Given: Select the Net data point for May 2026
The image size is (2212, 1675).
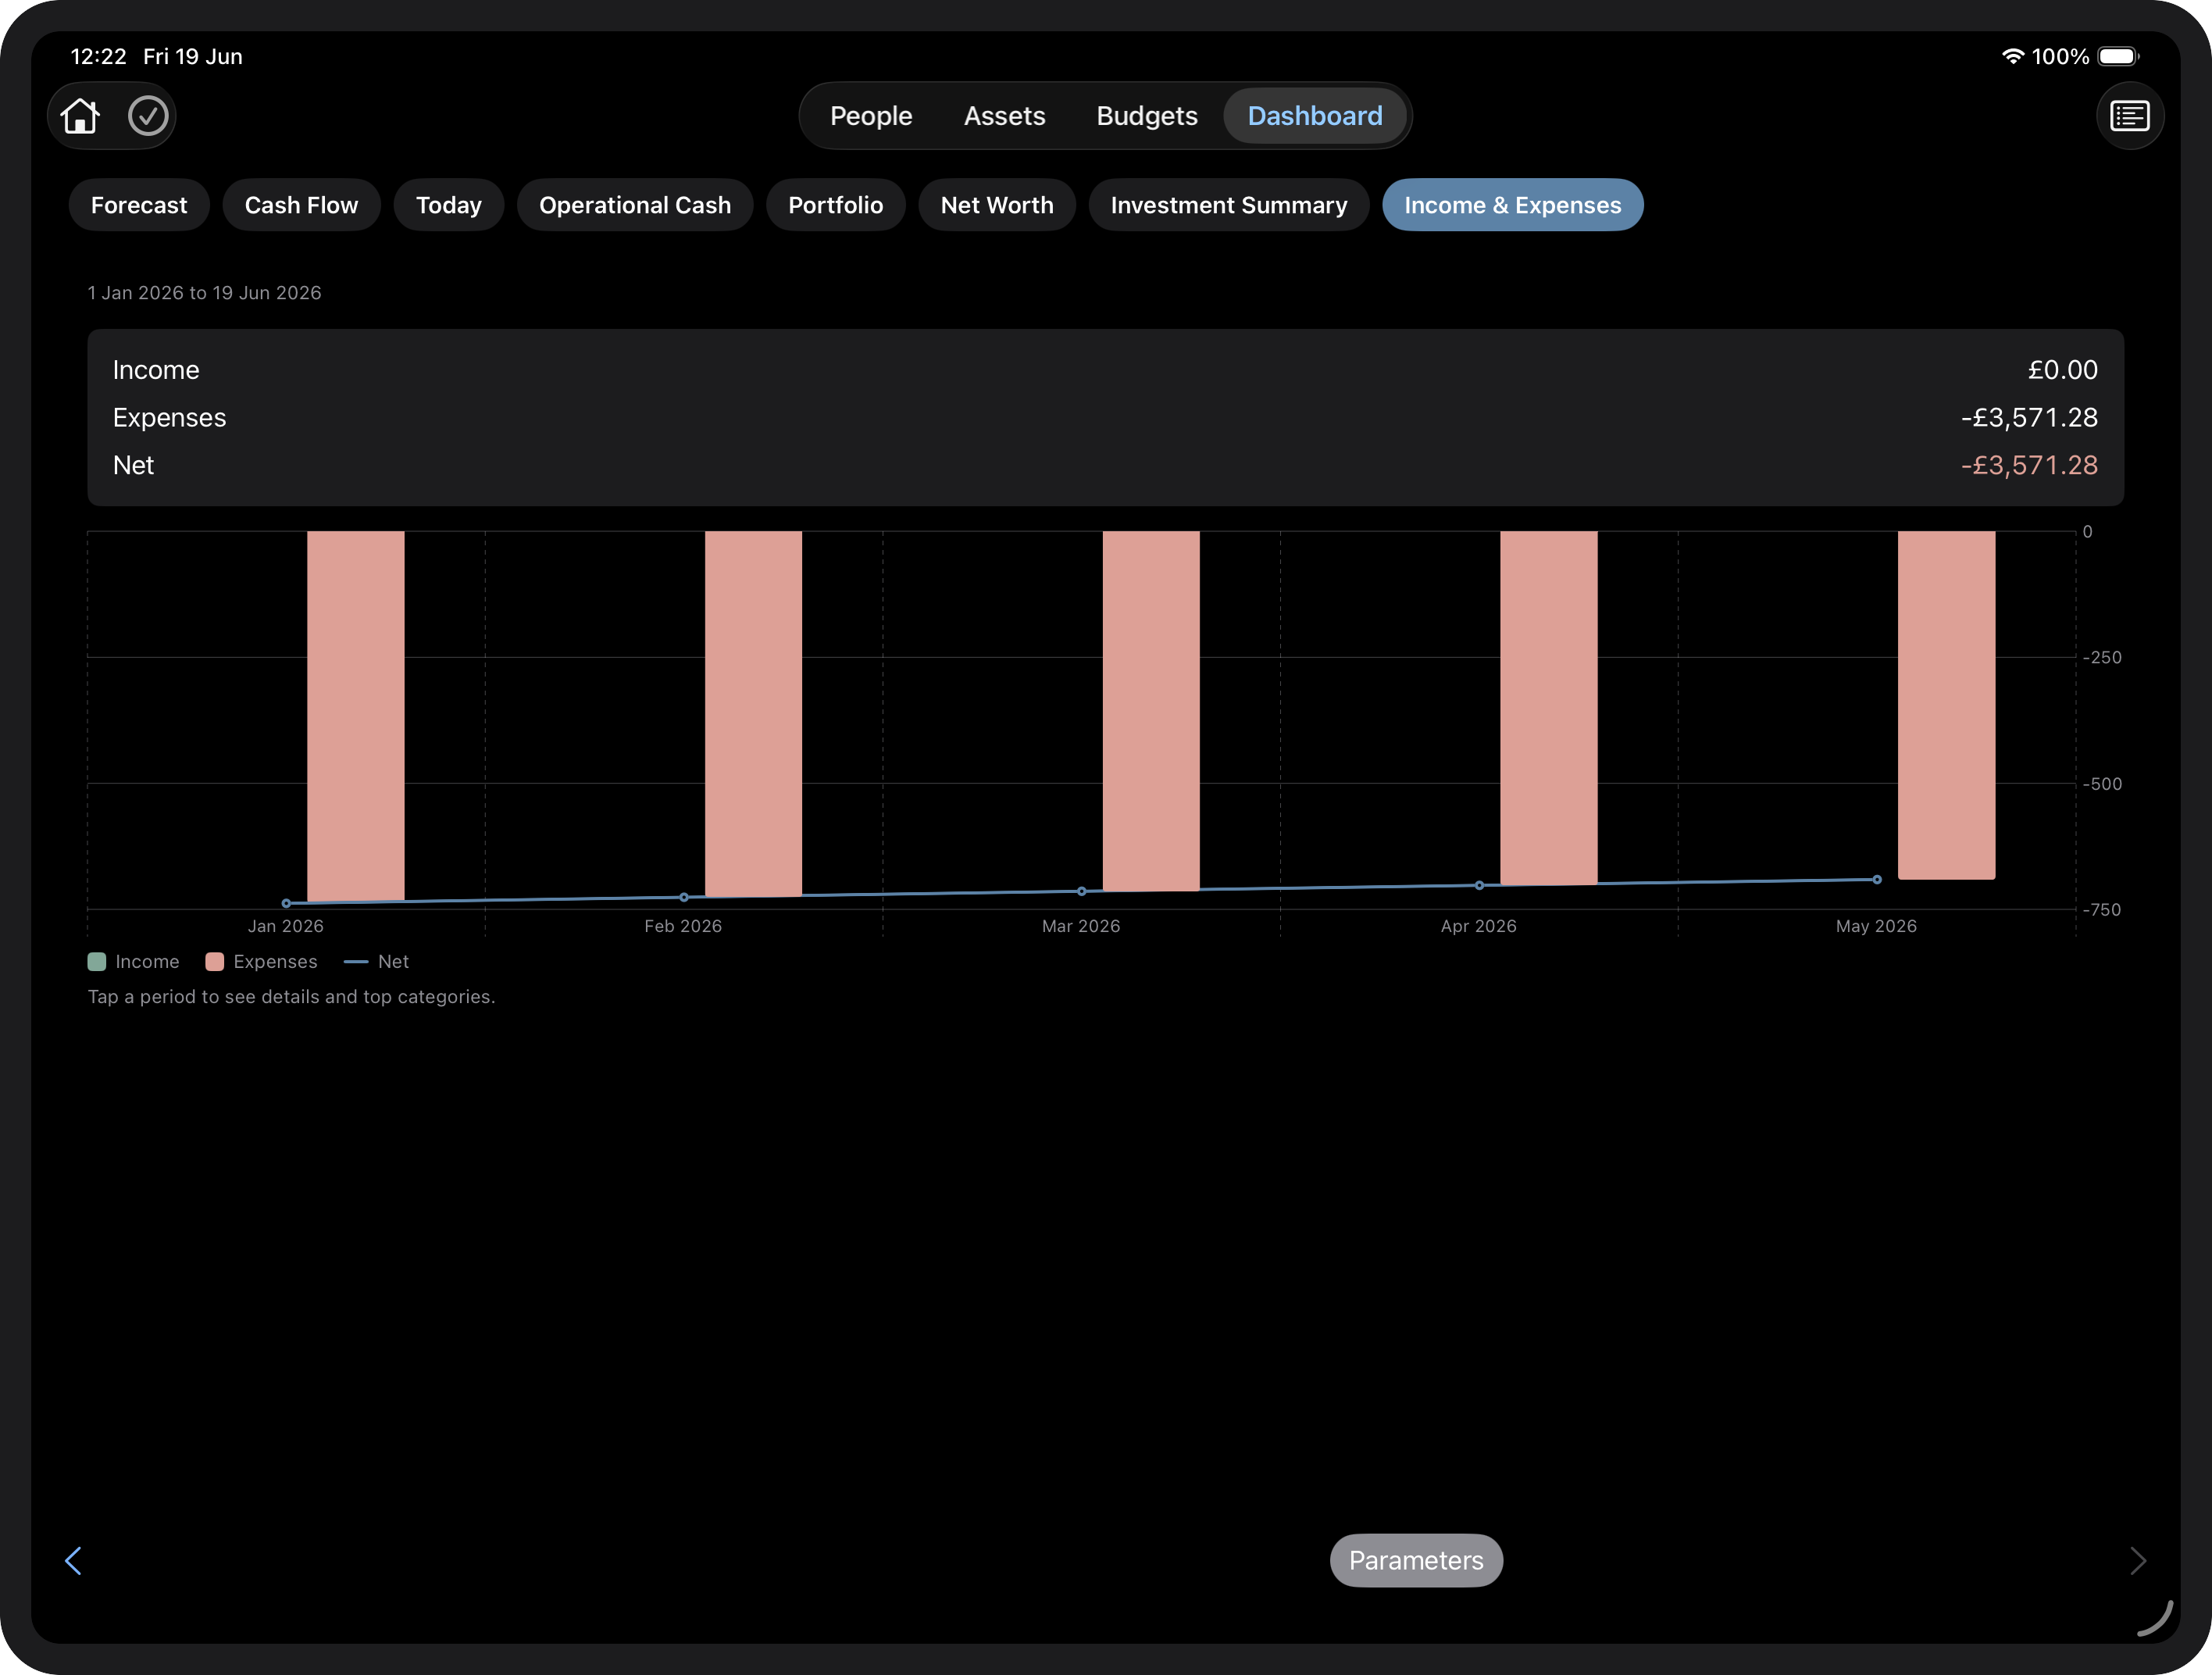Looking at the screenshot, I should (x=1877, y=880).
